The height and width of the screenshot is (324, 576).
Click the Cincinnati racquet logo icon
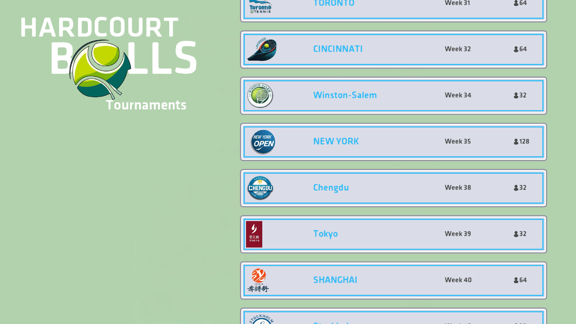point(262,49)
